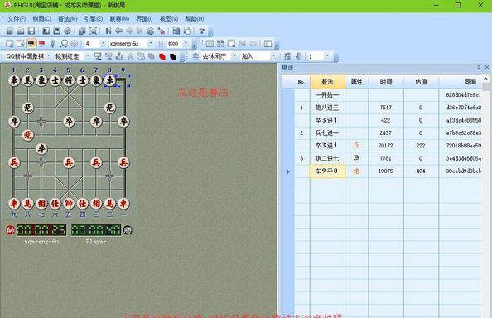Open the 引擎(E) menu
This screenshot has width=492, height=318.
click(94, 19)
